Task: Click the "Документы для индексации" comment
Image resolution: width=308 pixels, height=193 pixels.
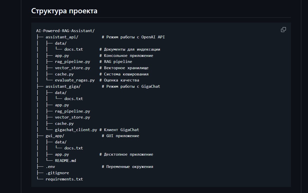Action: [x=132, y=49]
